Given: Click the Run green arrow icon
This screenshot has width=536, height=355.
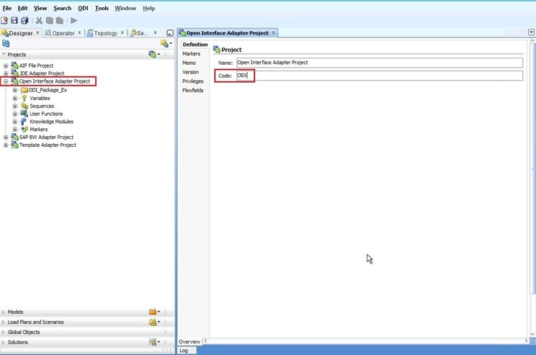Looking at the screenshot, I should tap(73, 20).
